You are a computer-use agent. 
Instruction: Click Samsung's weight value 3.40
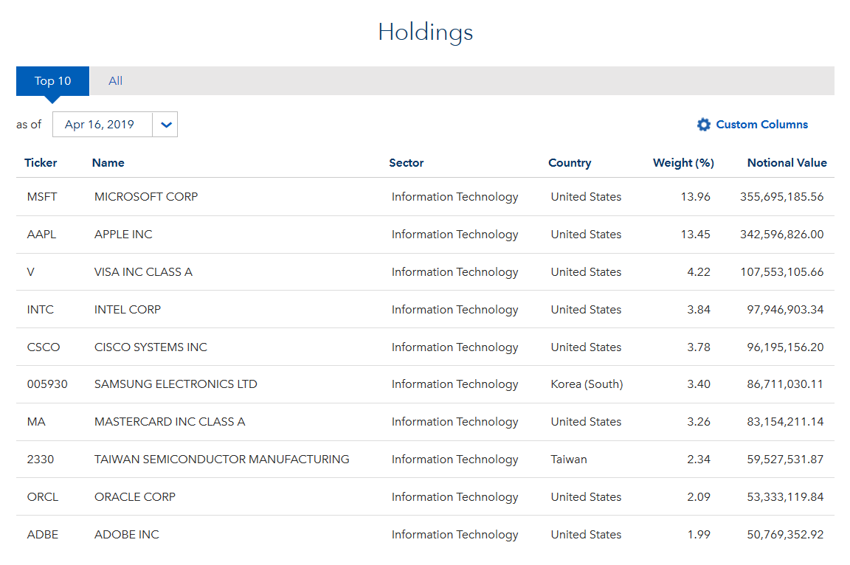pos(699,384)
